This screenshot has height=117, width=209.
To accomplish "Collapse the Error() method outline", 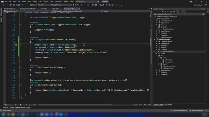I will click(20, 85).
